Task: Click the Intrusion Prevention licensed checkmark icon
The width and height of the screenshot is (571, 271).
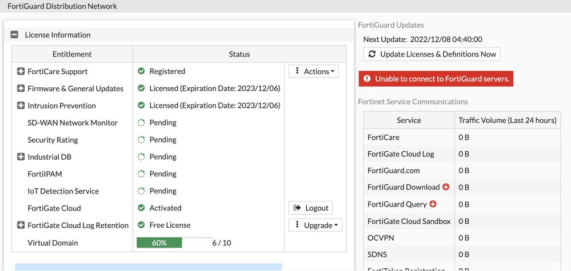Action: (141, 106)
